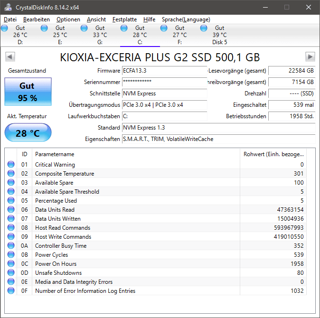This screenshot has height=318, width=320.
Task: Open the Datei menu
Action: (x=10, y=19)
